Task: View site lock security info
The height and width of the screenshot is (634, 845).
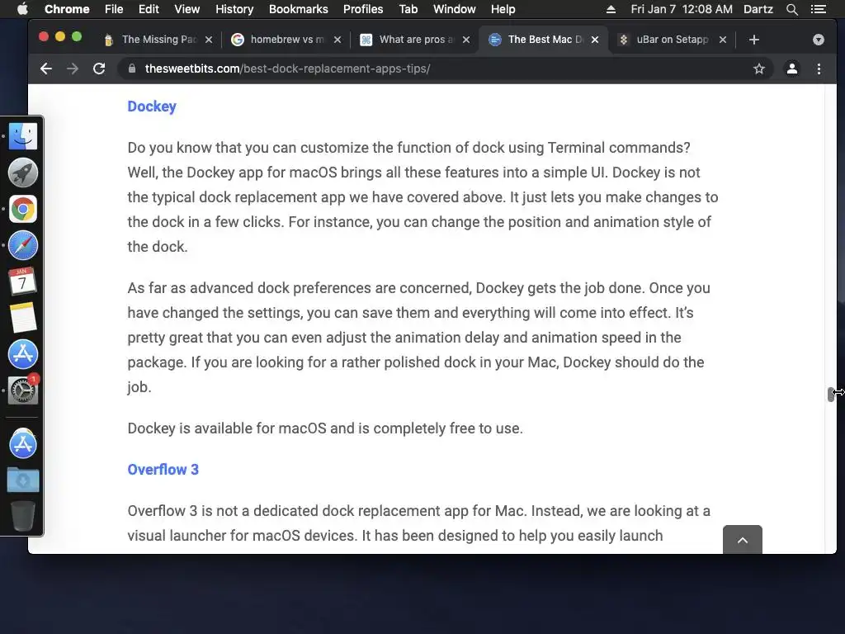Action: [x=132, y=69]
